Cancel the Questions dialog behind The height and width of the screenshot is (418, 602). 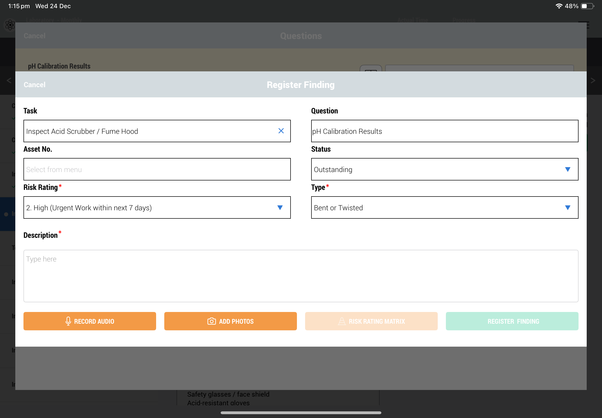click(x=34, y=36)
